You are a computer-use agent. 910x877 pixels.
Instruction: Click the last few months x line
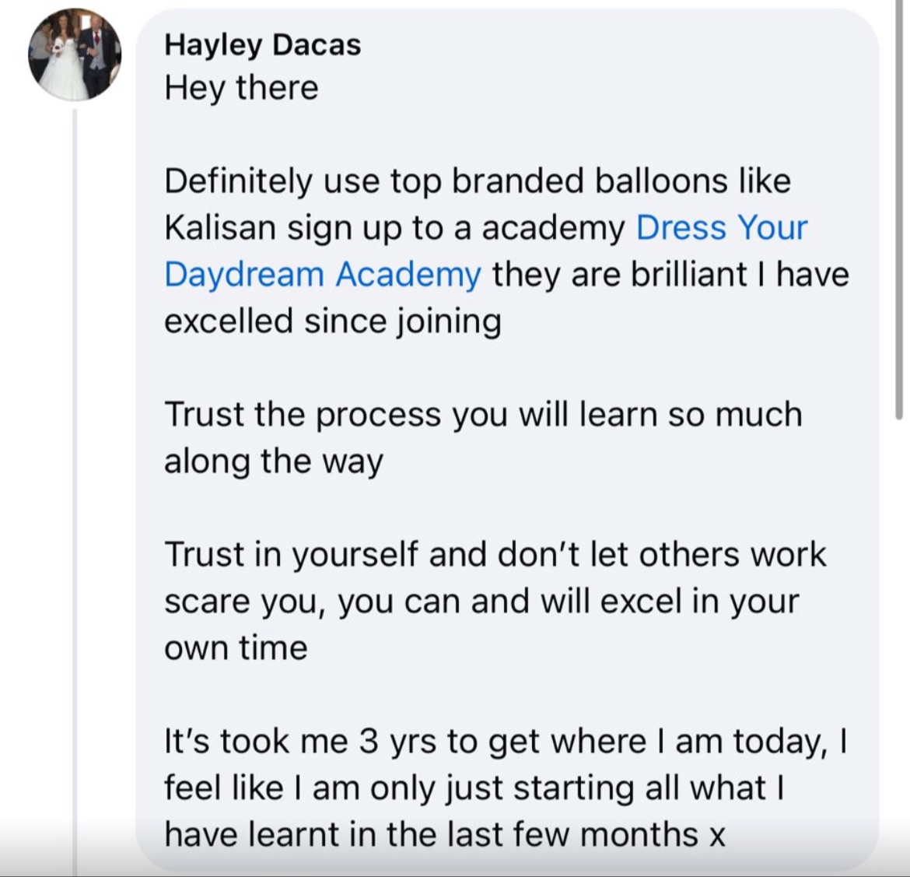[x=445, y=835]
